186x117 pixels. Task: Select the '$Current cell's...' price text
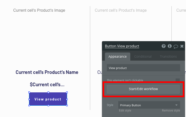[47, 85]
